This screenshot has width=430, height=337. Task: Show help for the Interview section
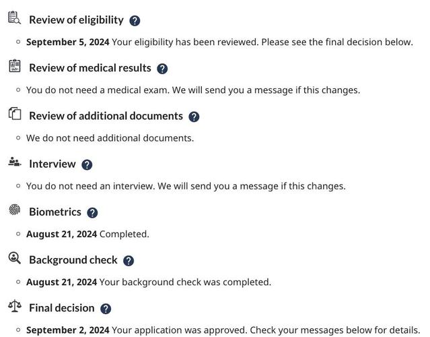(87, 164)
